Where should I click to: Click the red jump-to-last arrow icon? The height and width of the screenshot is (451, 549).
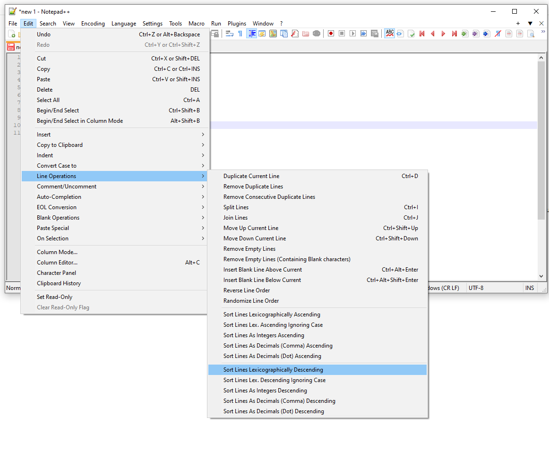coord(455,34)
